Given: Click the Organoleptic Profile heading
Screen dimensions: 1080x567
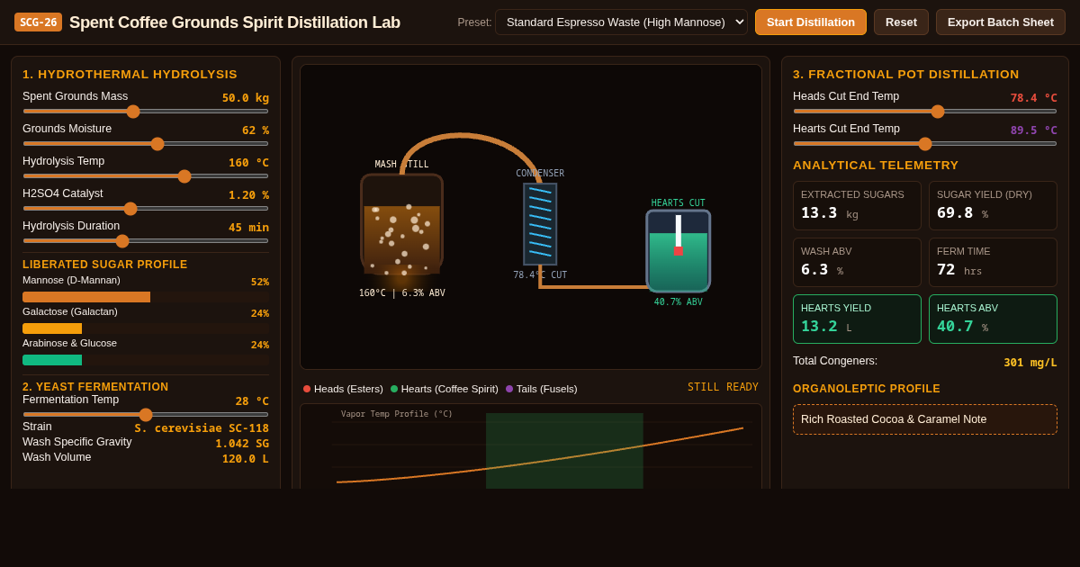Looking at the screenshot, I should coord(867,389).
